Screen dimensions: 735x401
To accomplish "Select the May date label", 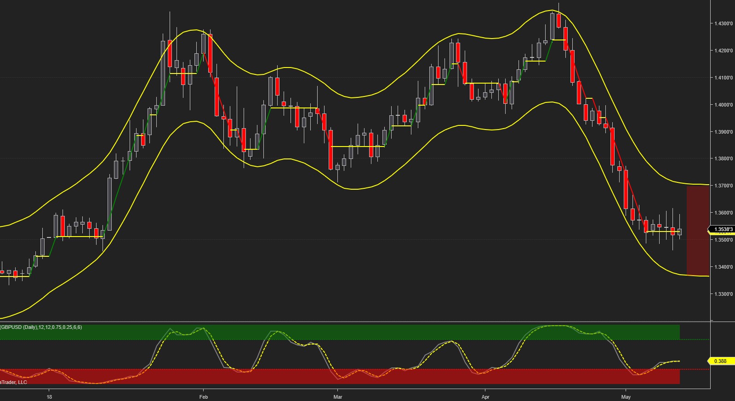I will (x=626, y=396).
